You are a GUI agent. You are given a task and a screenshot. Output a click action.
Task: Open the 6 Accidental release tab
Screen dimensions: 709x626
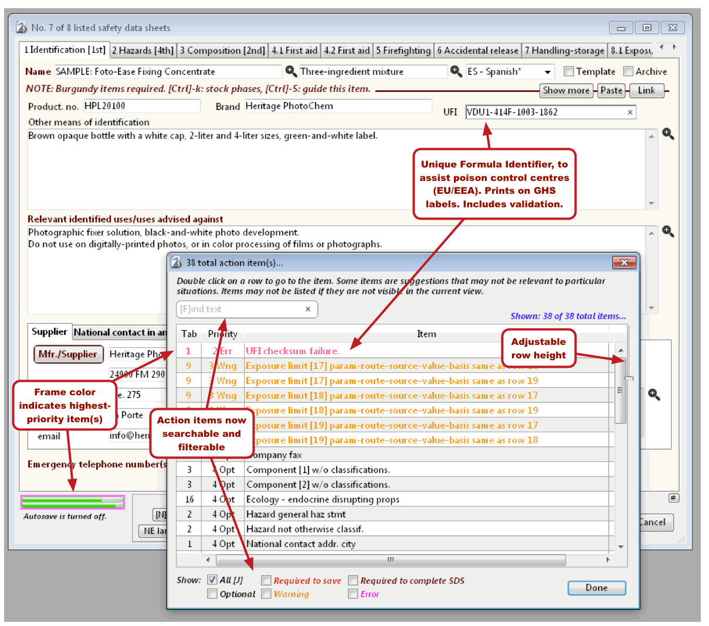(x=477, y=50)
